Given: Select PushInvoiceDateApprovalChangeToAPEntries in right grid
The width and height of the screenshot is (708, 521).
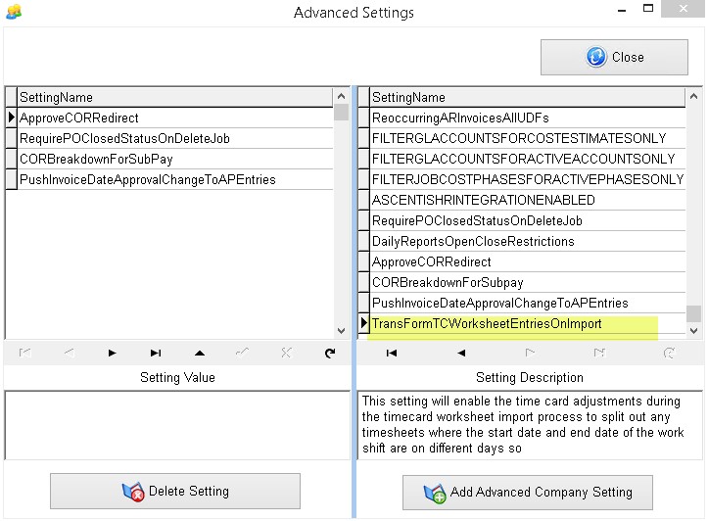Looking at the screenshot, I should [x=528, y=303].
